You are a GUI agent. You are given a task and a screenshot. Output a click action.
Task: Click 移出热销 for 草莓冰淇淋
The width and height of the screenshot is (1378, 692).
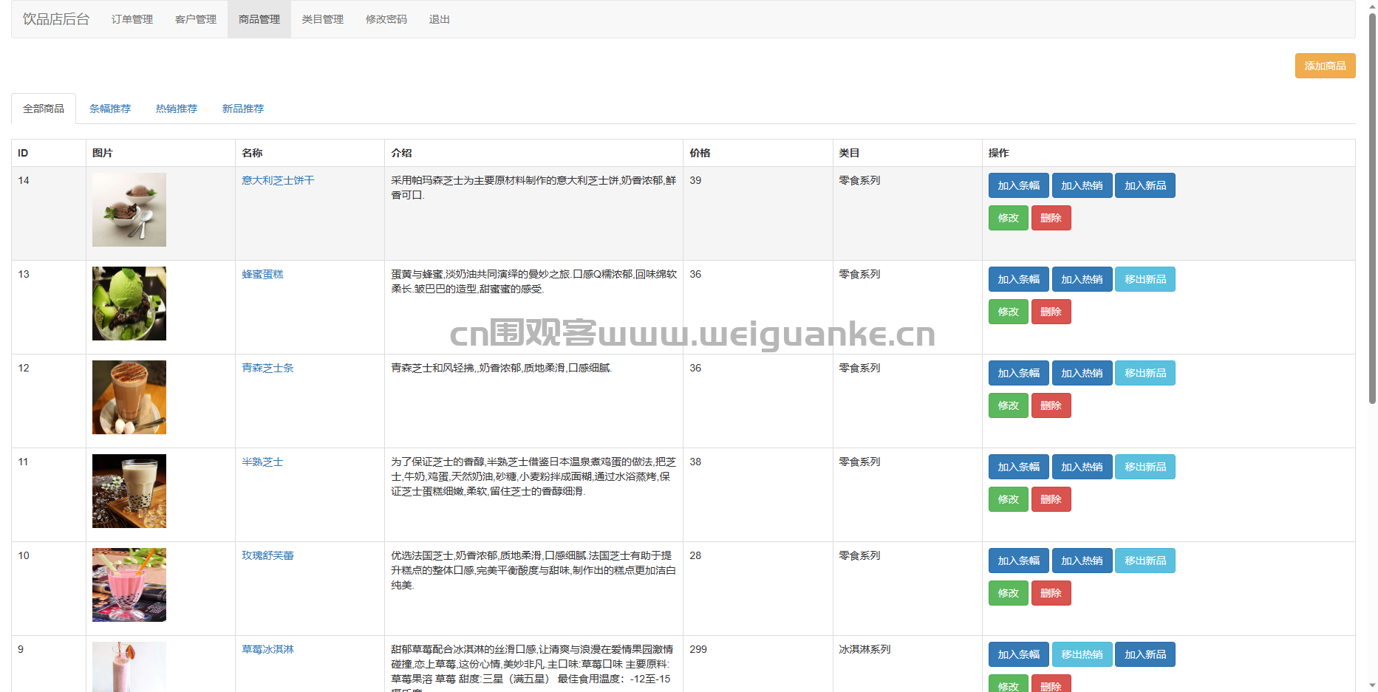1082,654
